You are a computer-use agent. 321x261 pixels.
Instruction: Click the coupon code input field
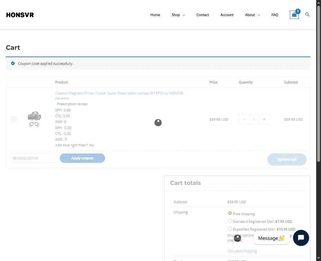click(x=33, y=158)
